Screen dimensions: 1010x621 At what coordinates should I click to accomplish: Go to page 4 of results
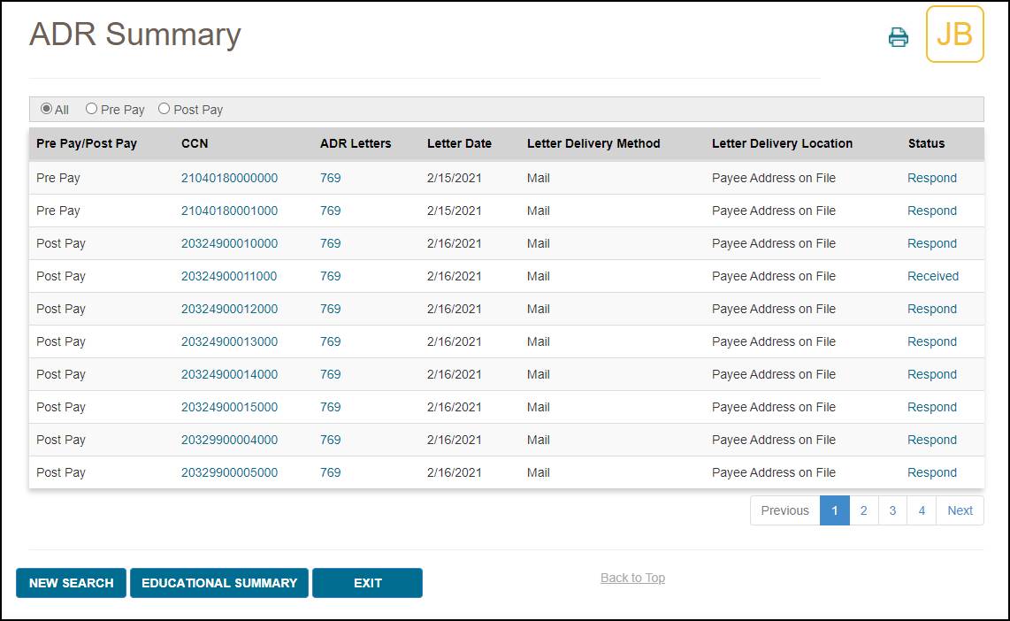pos(922,510)
